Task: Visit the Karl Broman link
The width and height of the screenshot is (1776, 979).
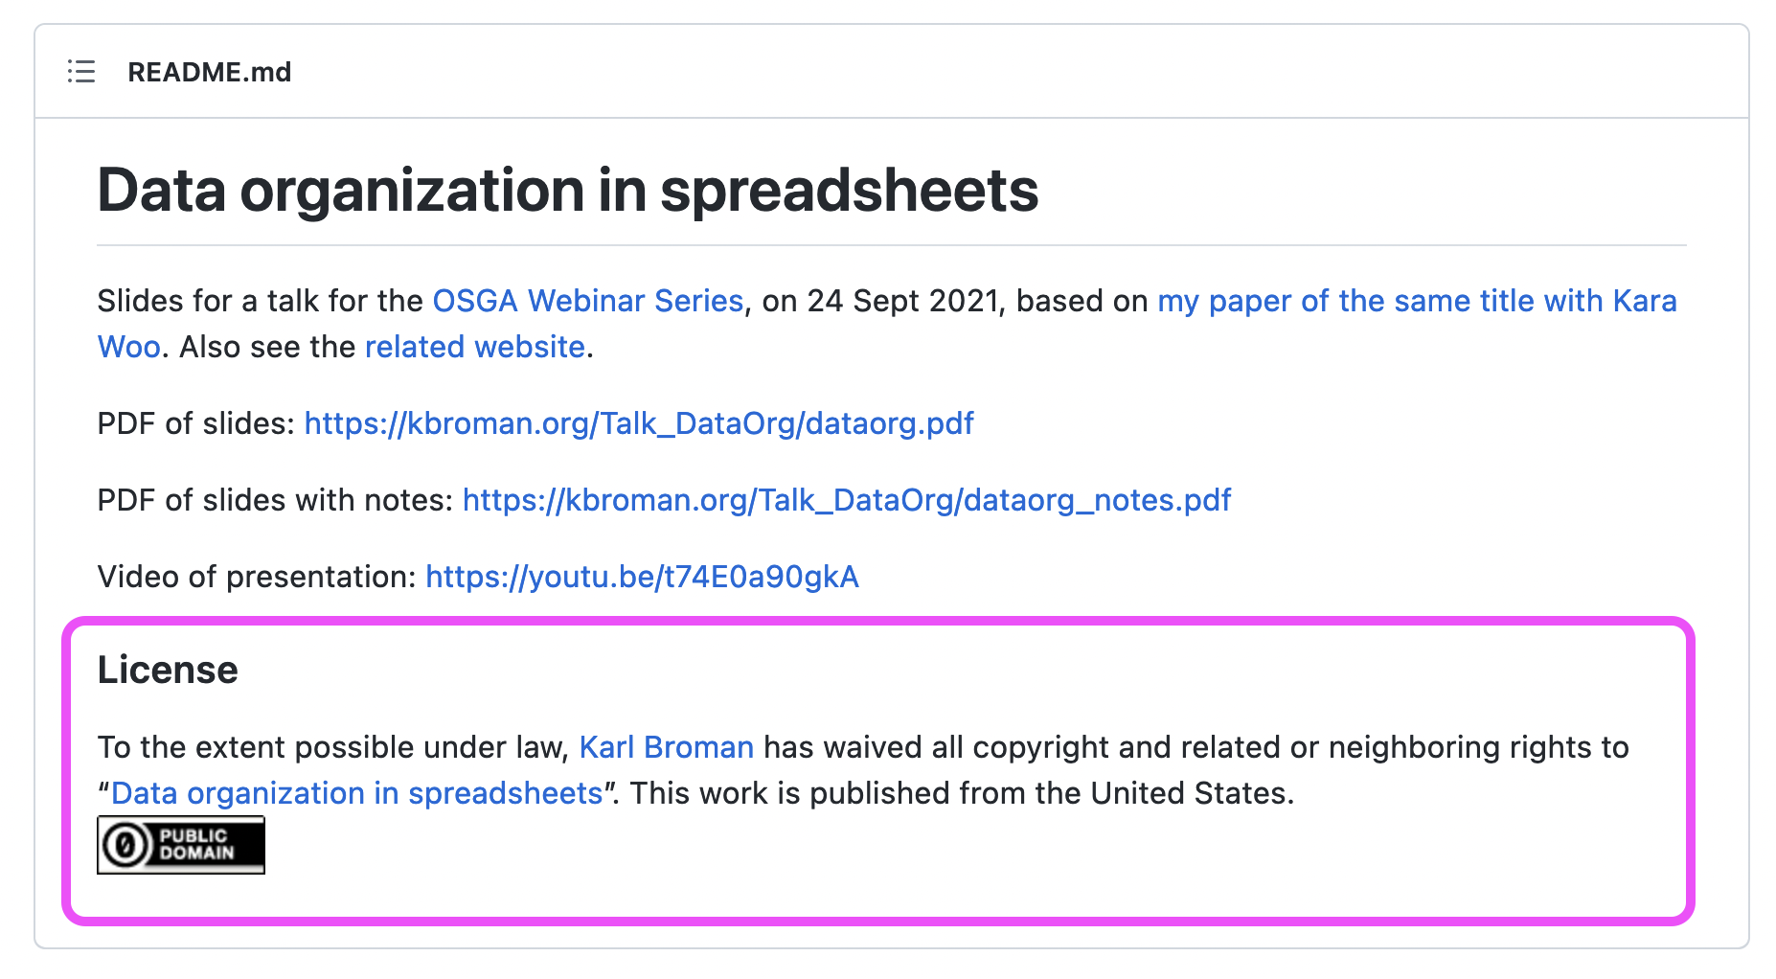Action: 666,747
